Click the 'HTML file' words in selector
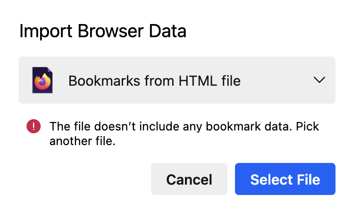The image size is (352, 211). 210,81
